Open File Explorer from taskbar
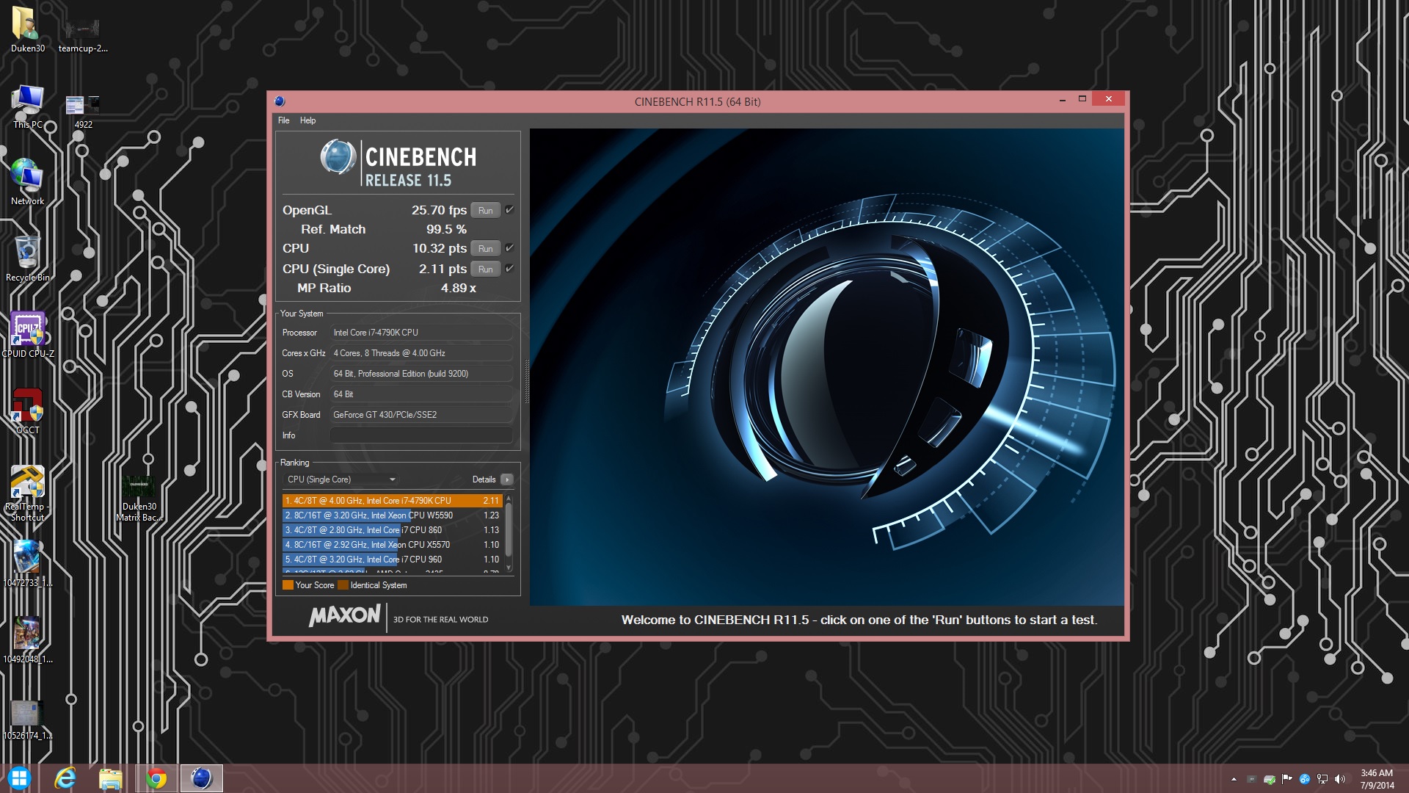Viewport: 1409px width, 793px height. pyautogui.click(x=110, y=778)
